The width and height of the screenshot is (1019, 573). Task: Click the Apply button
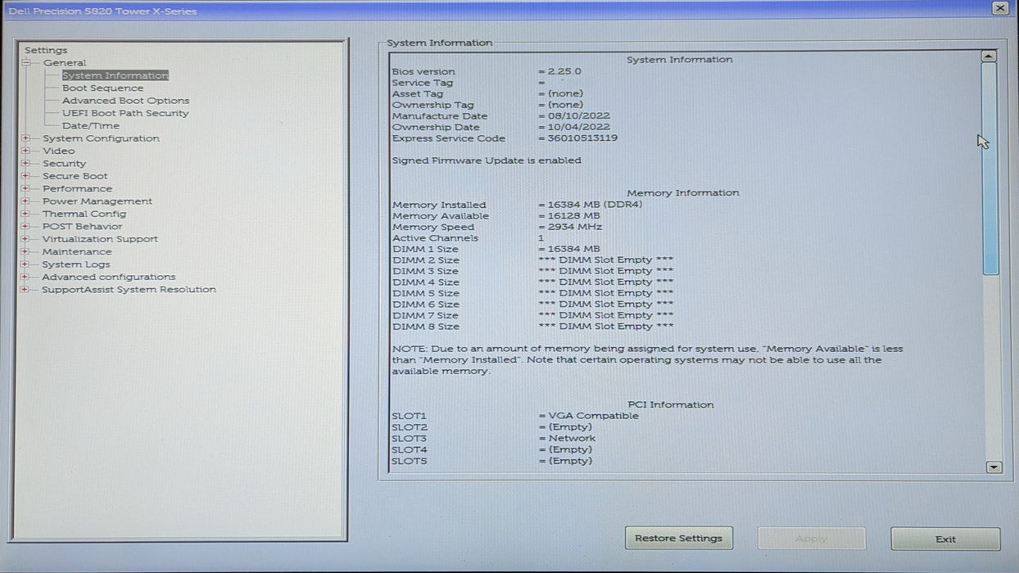tap(811, 539)
